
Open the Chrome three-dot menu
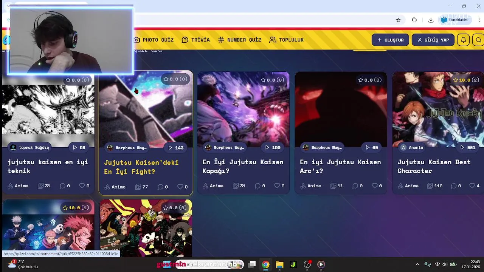pos(479,20)
